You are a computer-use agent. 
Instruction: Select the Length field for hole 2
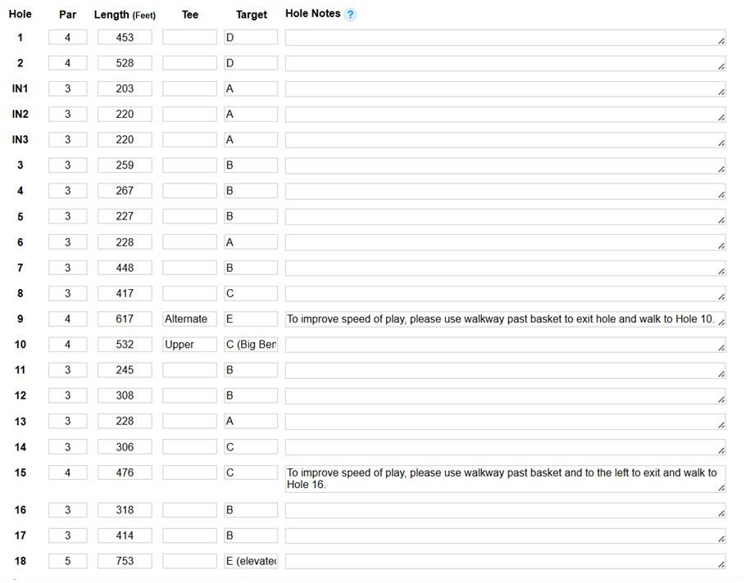(x=125, y=63)
